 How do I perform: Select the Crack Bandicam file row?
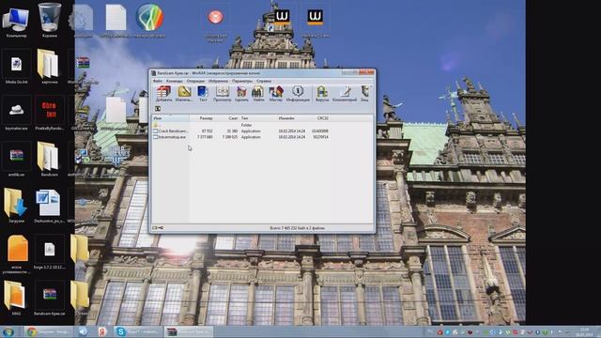pyautogui.click(x=241, y=131)
